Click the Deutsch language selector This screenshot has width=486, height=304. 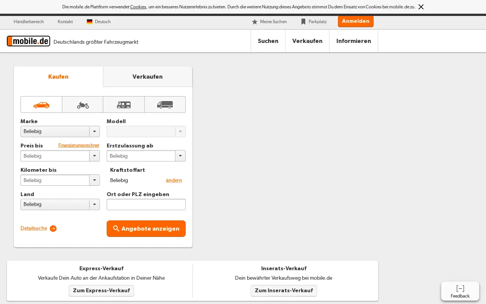(x=103, y=22)
